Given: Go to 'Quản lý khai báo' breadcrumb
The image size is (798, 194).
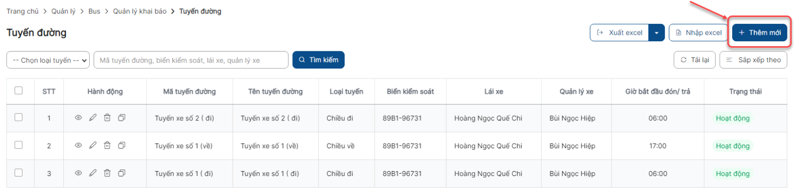Looking at the screenshot, I should (140, 11).
